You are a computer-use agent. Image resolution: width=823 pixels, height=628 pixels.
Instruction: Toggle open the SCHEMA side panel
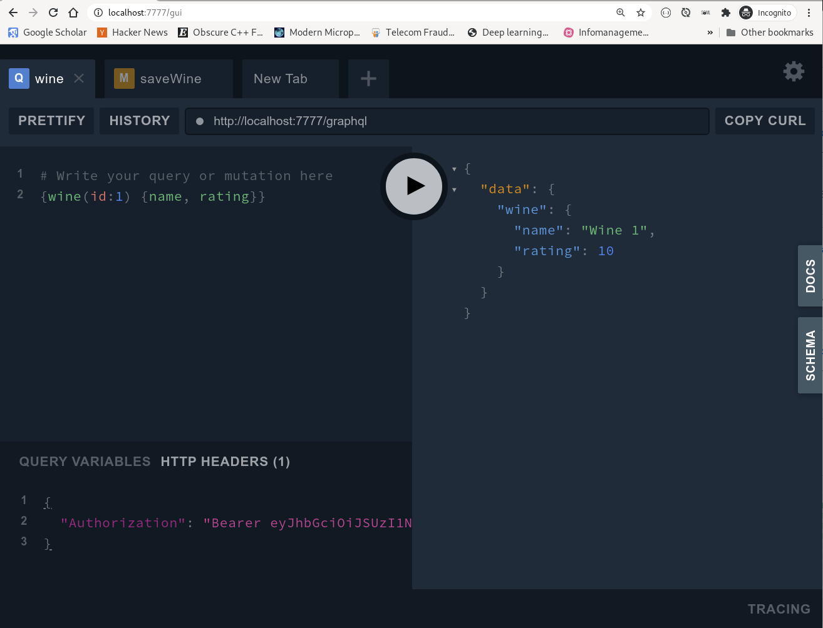tap(810, 355)
